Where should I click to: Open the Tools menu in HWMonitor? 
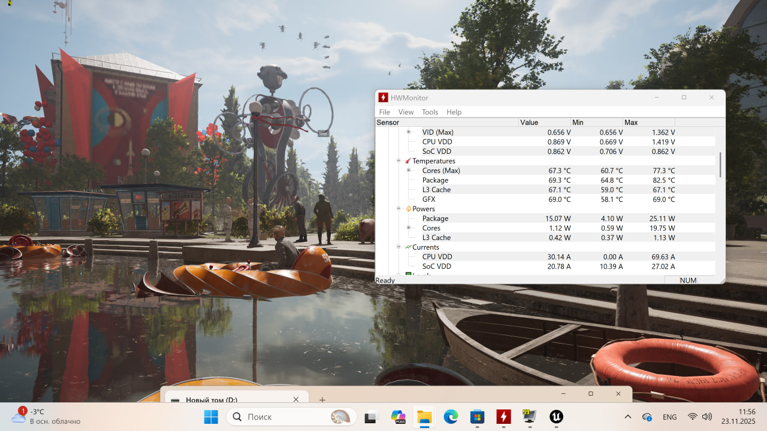[430, 112]
